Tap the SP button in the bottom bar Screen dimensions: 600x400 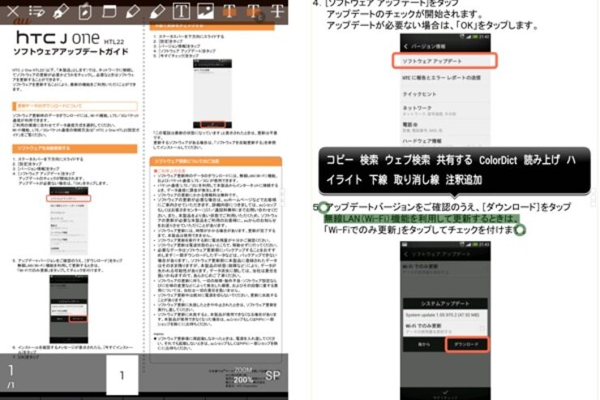point(272,376)
